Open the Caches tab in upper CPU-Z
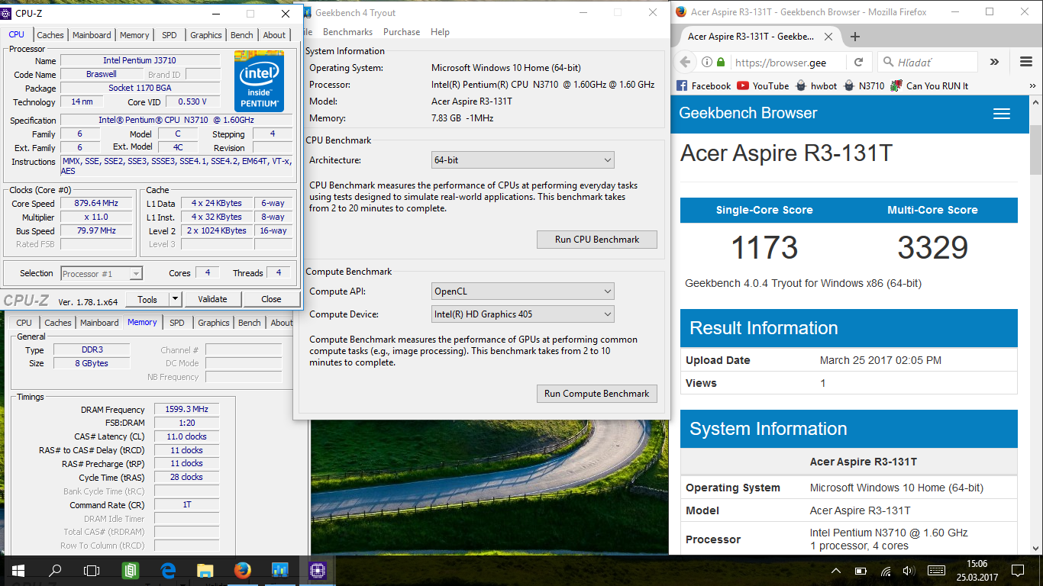Screen dimensions: 1043x586 (50, 35)
